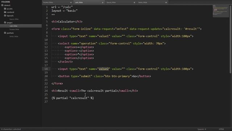Image resolution: width=232 pixels, height=131 pixels.
Task: Switch to the links.htm tab
Action: pos(143,3)
